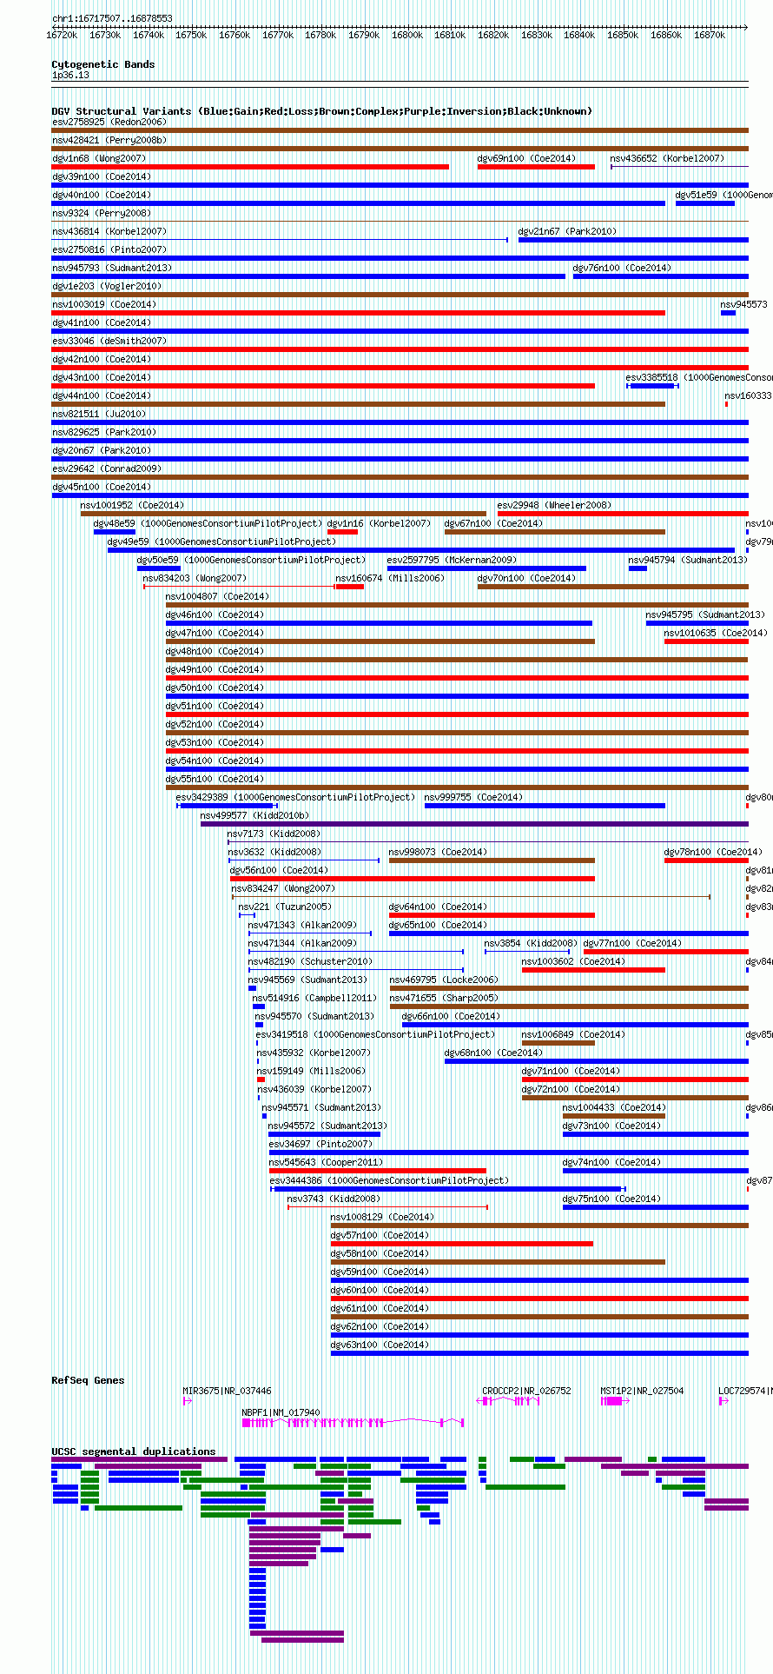Click the nsv471655 (Sharp2005) label

(445, 998)
